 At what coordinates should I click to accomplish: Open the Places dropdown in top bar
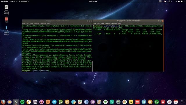tap(14, 1)
